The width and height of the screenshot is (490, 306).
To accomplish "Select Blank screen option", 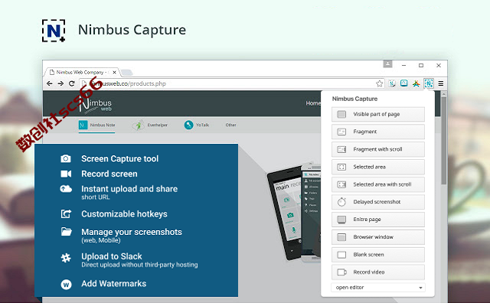I will (x=378, y=255).
